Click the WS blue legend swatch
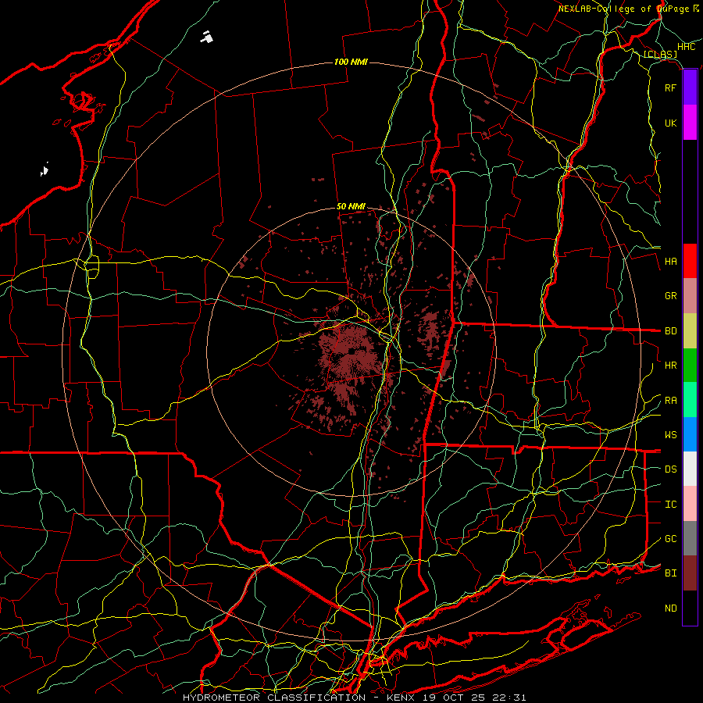The image size is (703, 703). tap(690, 434)
